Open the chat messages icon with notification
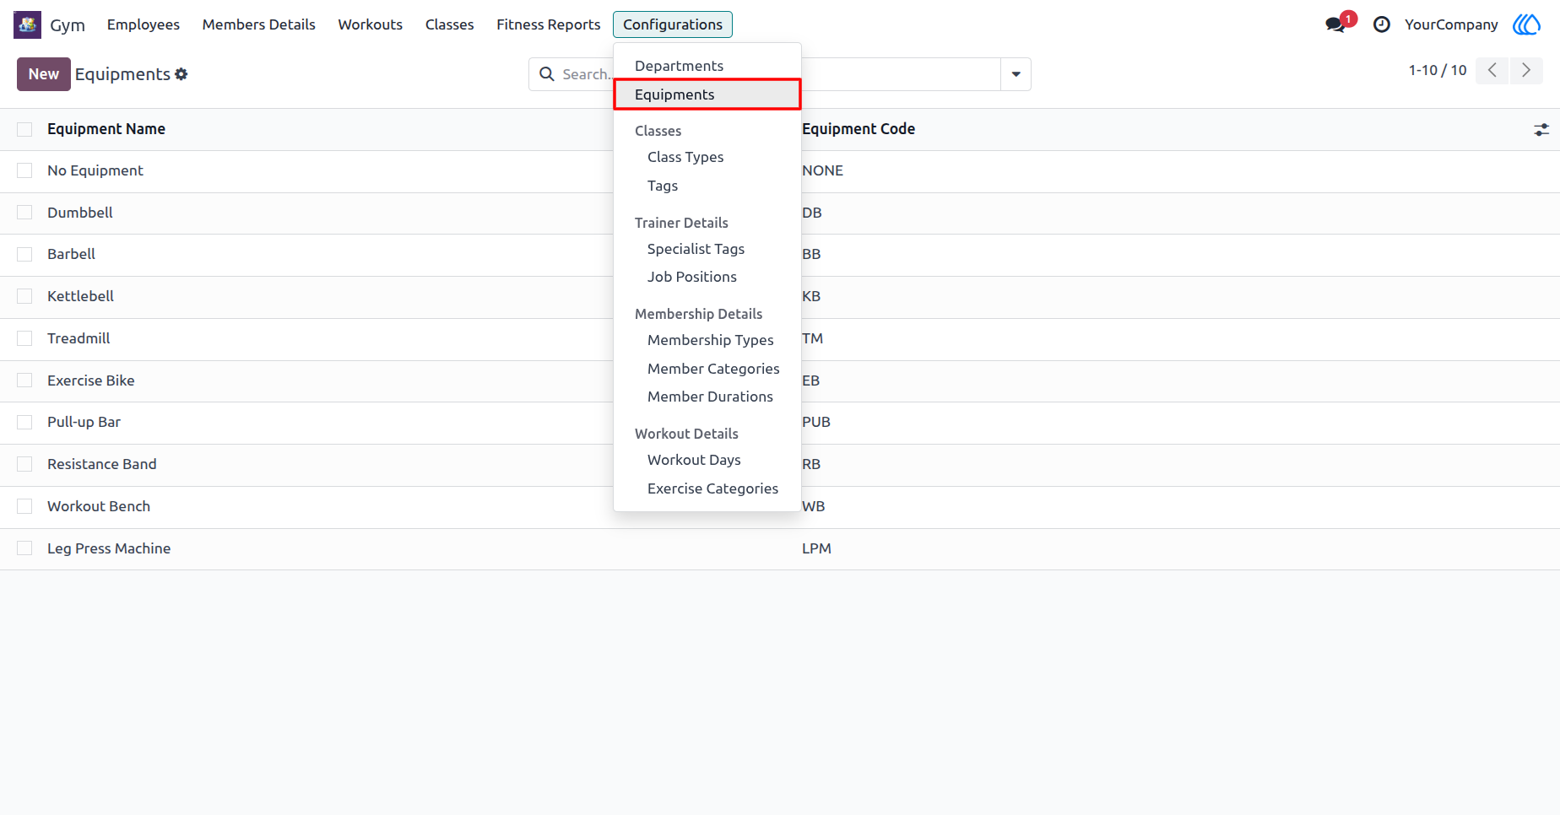 [x=1335, y=24]
